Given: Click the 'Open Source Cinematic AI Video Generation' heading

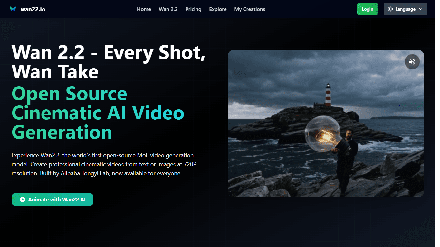Looking at the screenshot, I should click(98, 113).
